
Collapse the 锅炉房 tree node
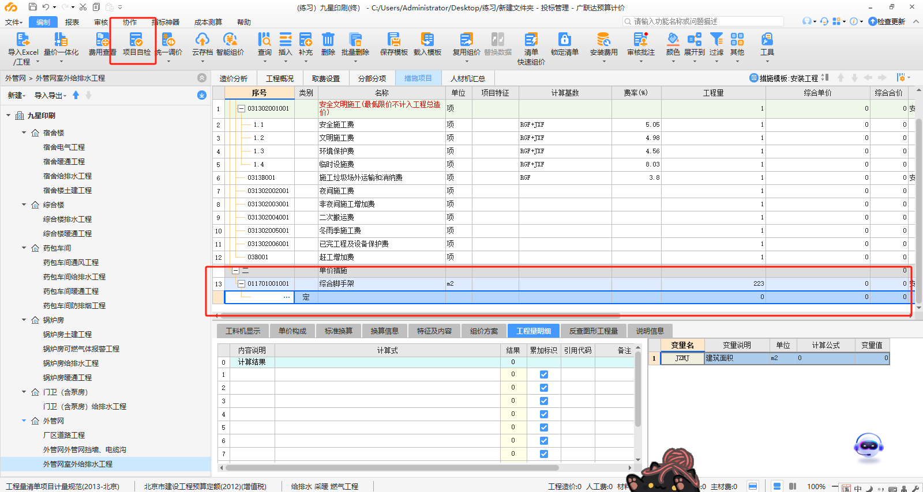pos(24,320)
